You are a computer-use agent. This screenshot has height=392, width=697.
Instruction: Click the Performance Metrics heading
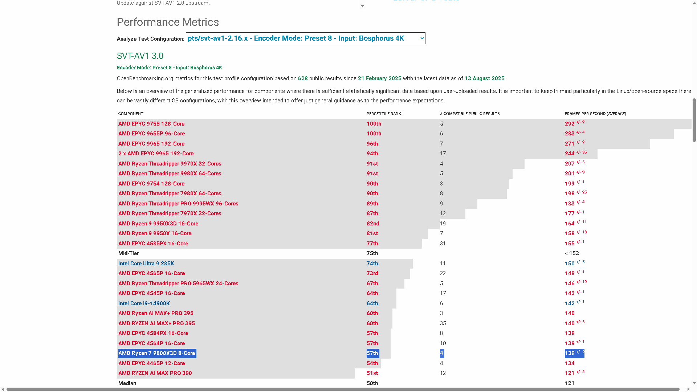[x=168, y=22]
